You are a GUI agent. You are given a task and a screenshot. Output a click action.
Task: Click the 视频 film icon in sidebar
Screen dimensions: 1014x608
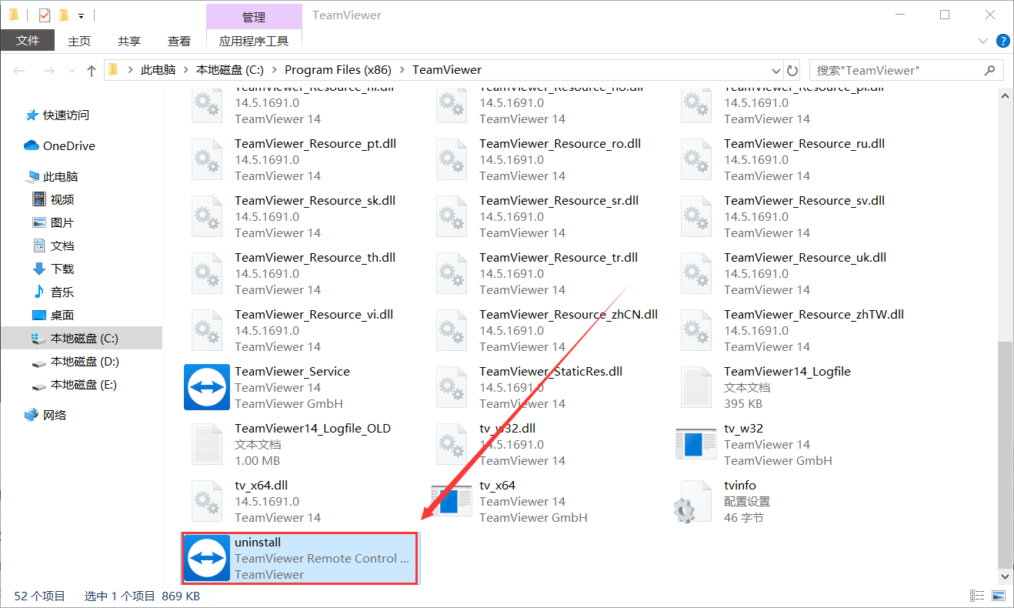(39, 200)
